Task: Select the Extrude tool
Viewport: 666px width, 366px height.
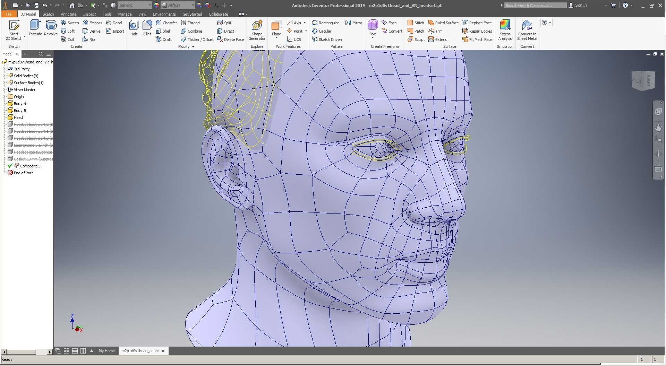Action: [x=35, y=28]
